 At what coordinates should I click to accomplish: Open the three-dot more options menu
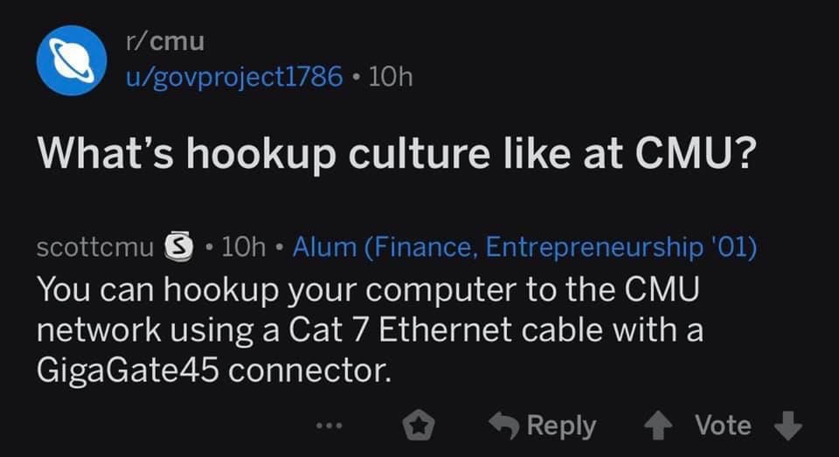(329, 426)
